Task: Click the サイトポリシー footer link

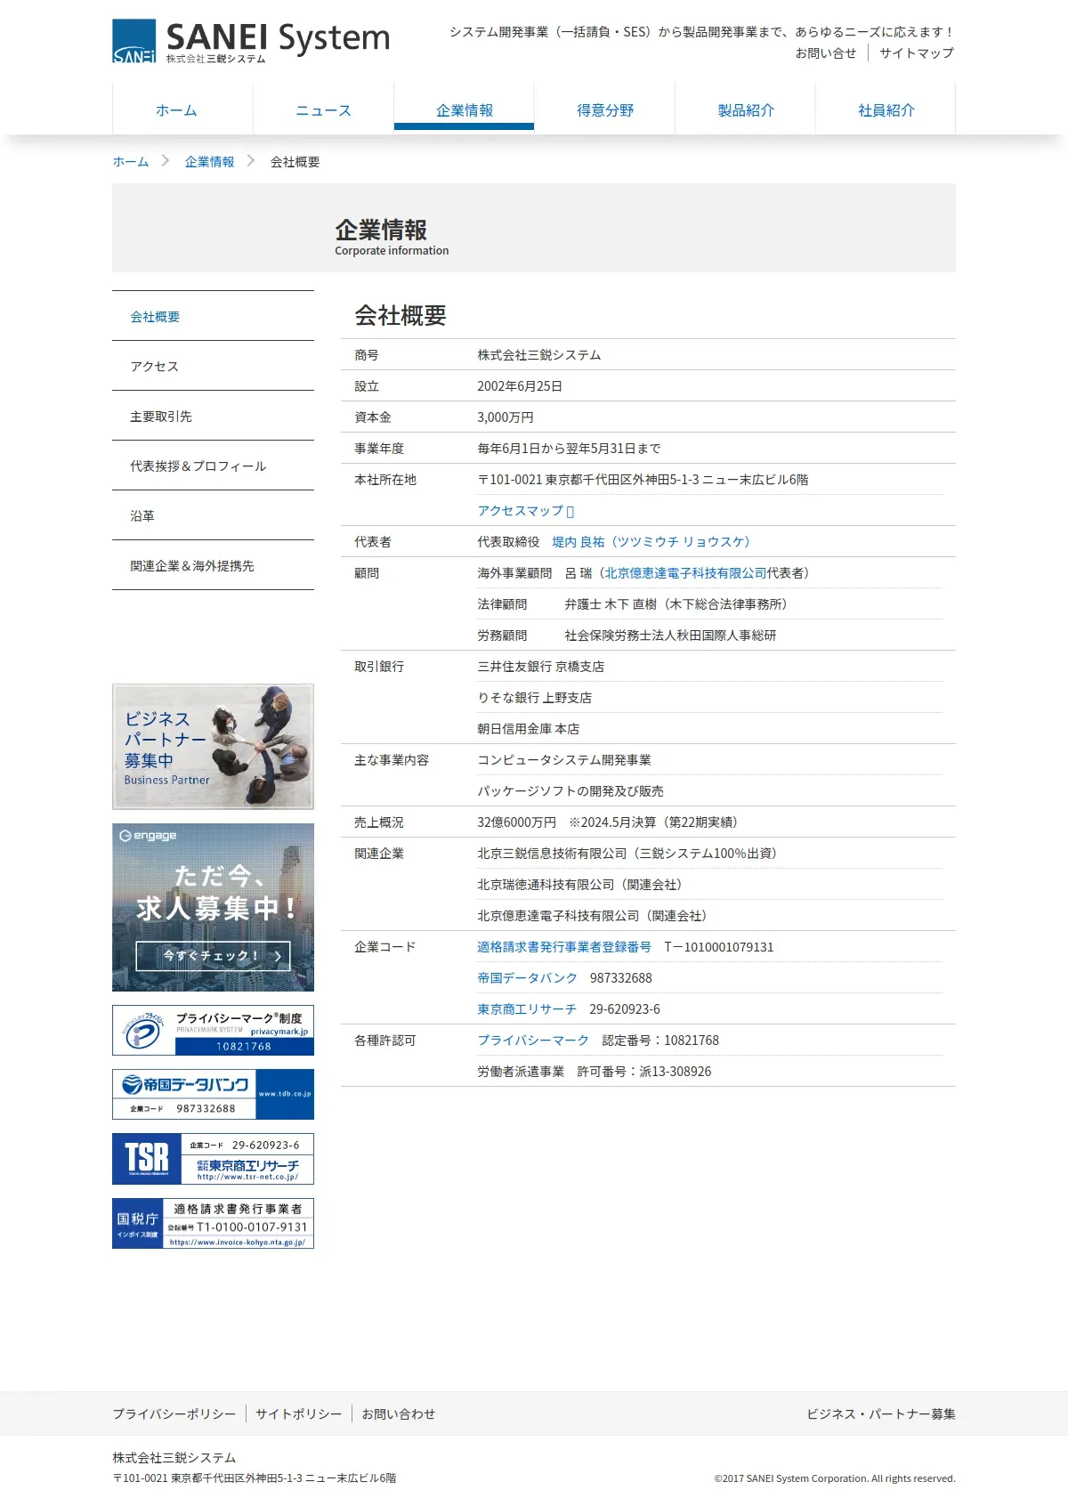Action: pyautogui.click(x=298, y=1413)
